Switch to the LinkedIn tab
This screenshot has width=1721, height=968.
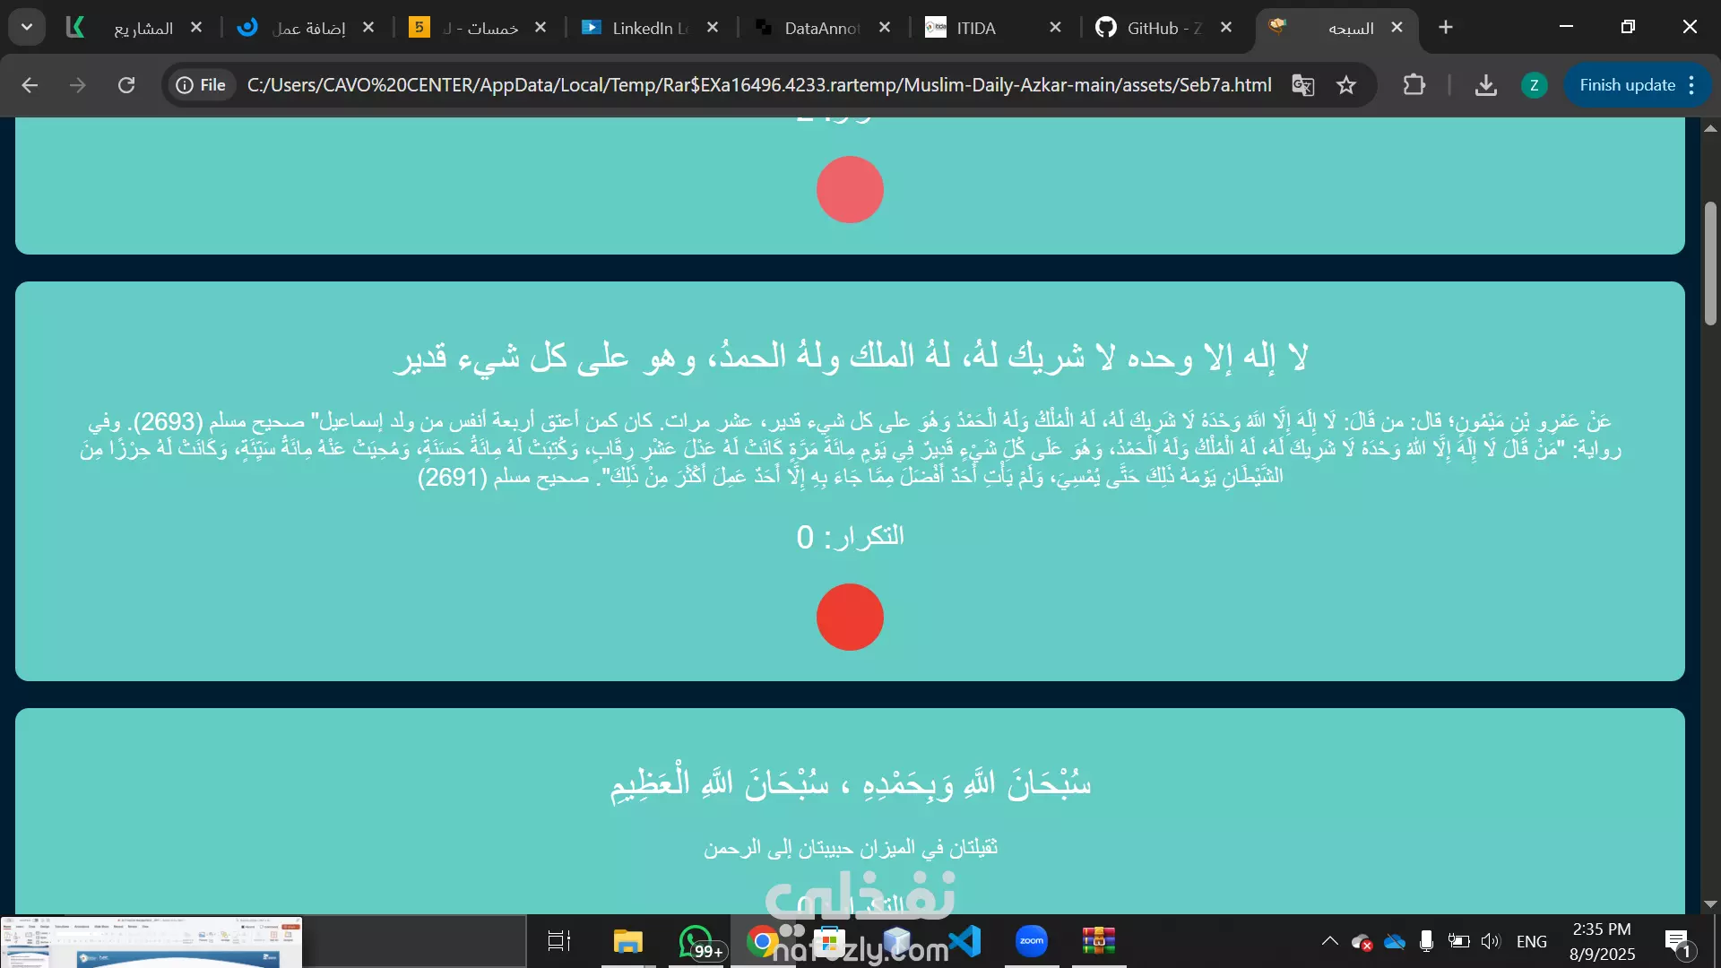651,28
